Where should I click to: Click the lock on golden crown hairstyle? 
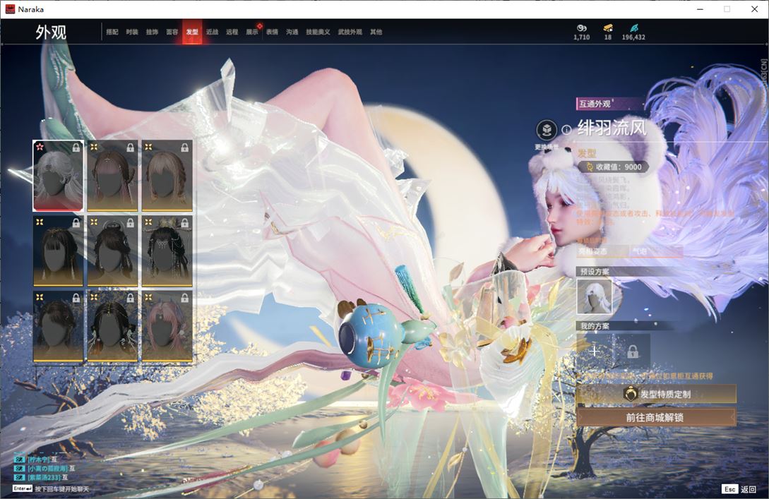[x=184, y=222]
